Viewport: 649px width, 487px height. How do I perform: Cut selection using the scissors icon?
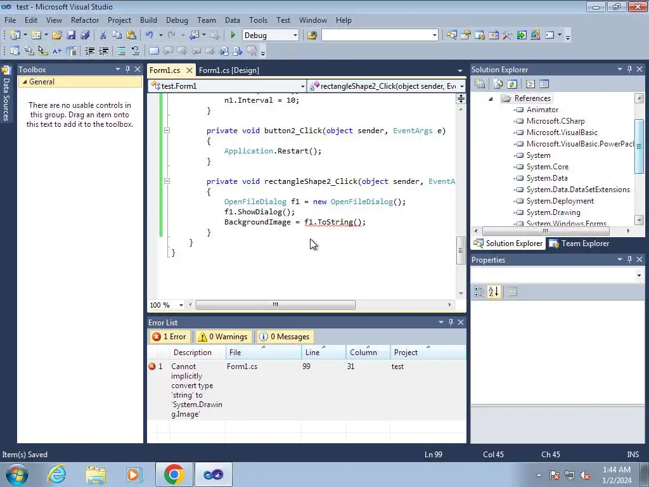pos(103,36)
